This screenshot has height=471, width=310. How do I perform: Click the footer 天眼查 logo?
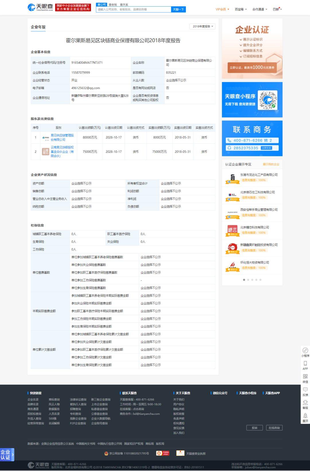(x=38, y=465)
